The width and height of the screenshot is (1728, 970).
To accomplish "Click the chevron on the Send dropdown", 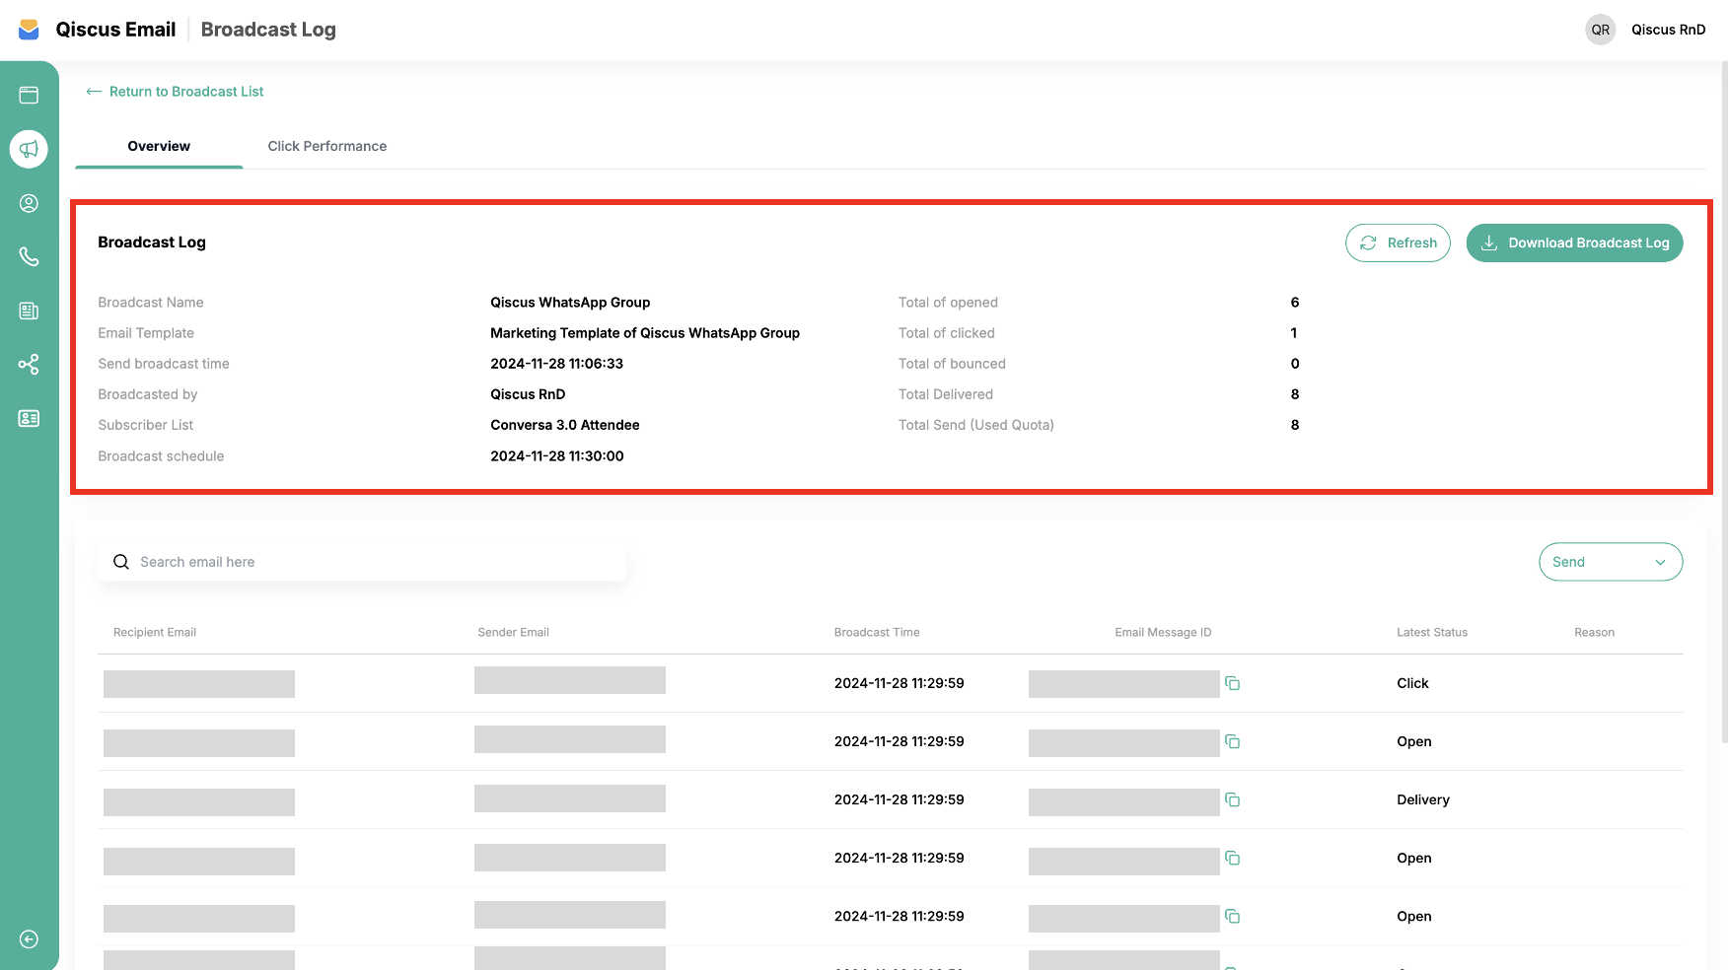I will [1660, 563].
